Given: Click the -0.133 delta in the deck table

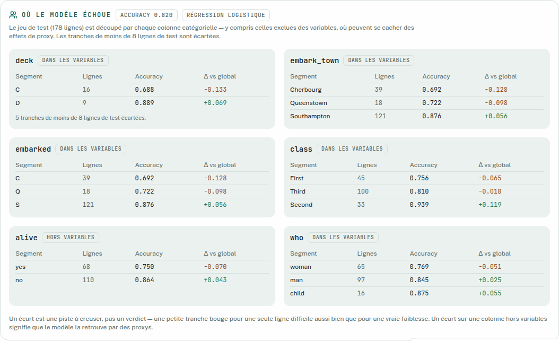Looking at the screenshot, I should pos(215,90).
